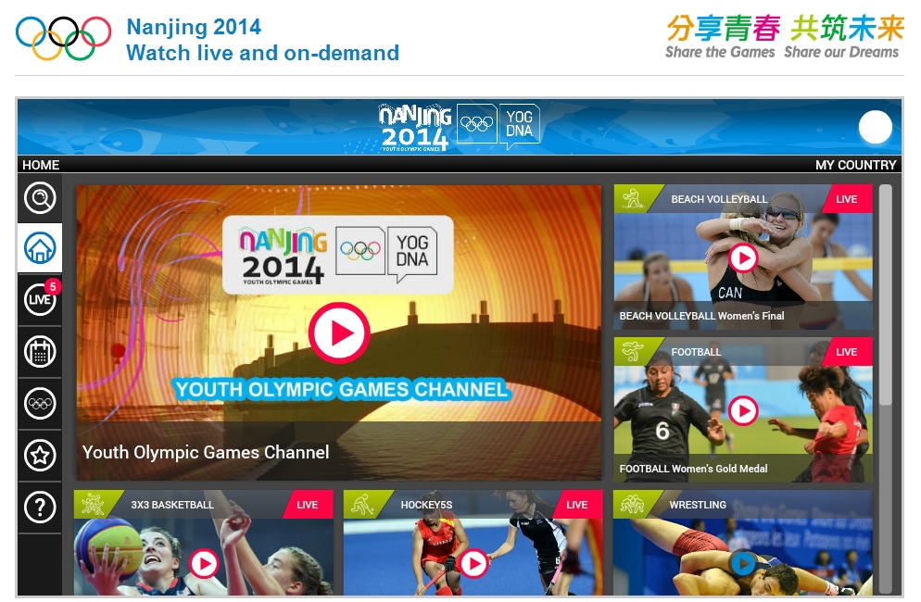Click LIVE badge on 3x3 Basketball card
The height and width of the screenshot is (602, 921).
pyautogui.click(x=308, y=505)
